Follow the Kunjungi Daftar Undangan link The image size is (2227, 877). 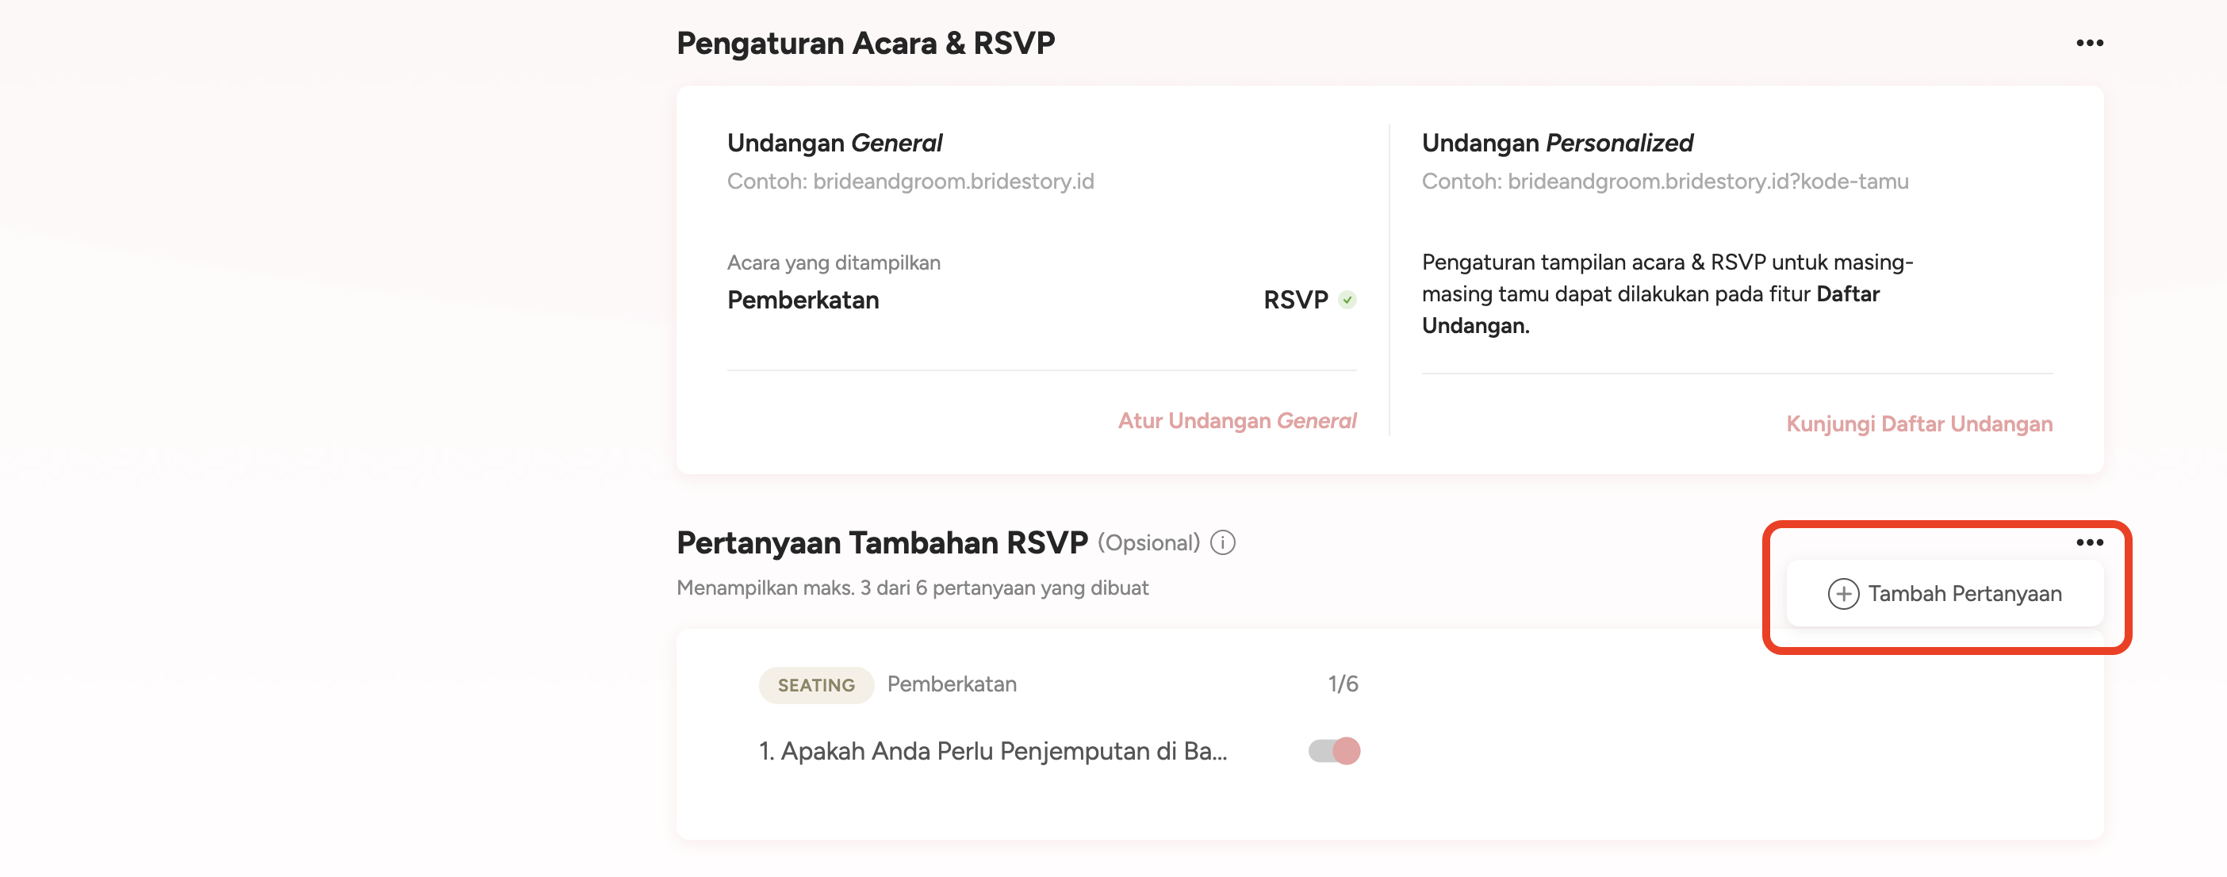click(x=1918, y=424)
